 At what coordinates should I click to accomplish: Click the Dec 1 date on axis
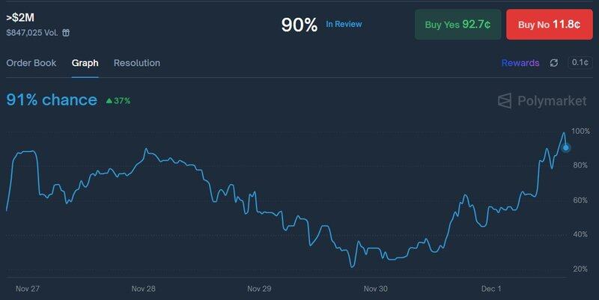(490, 288)
